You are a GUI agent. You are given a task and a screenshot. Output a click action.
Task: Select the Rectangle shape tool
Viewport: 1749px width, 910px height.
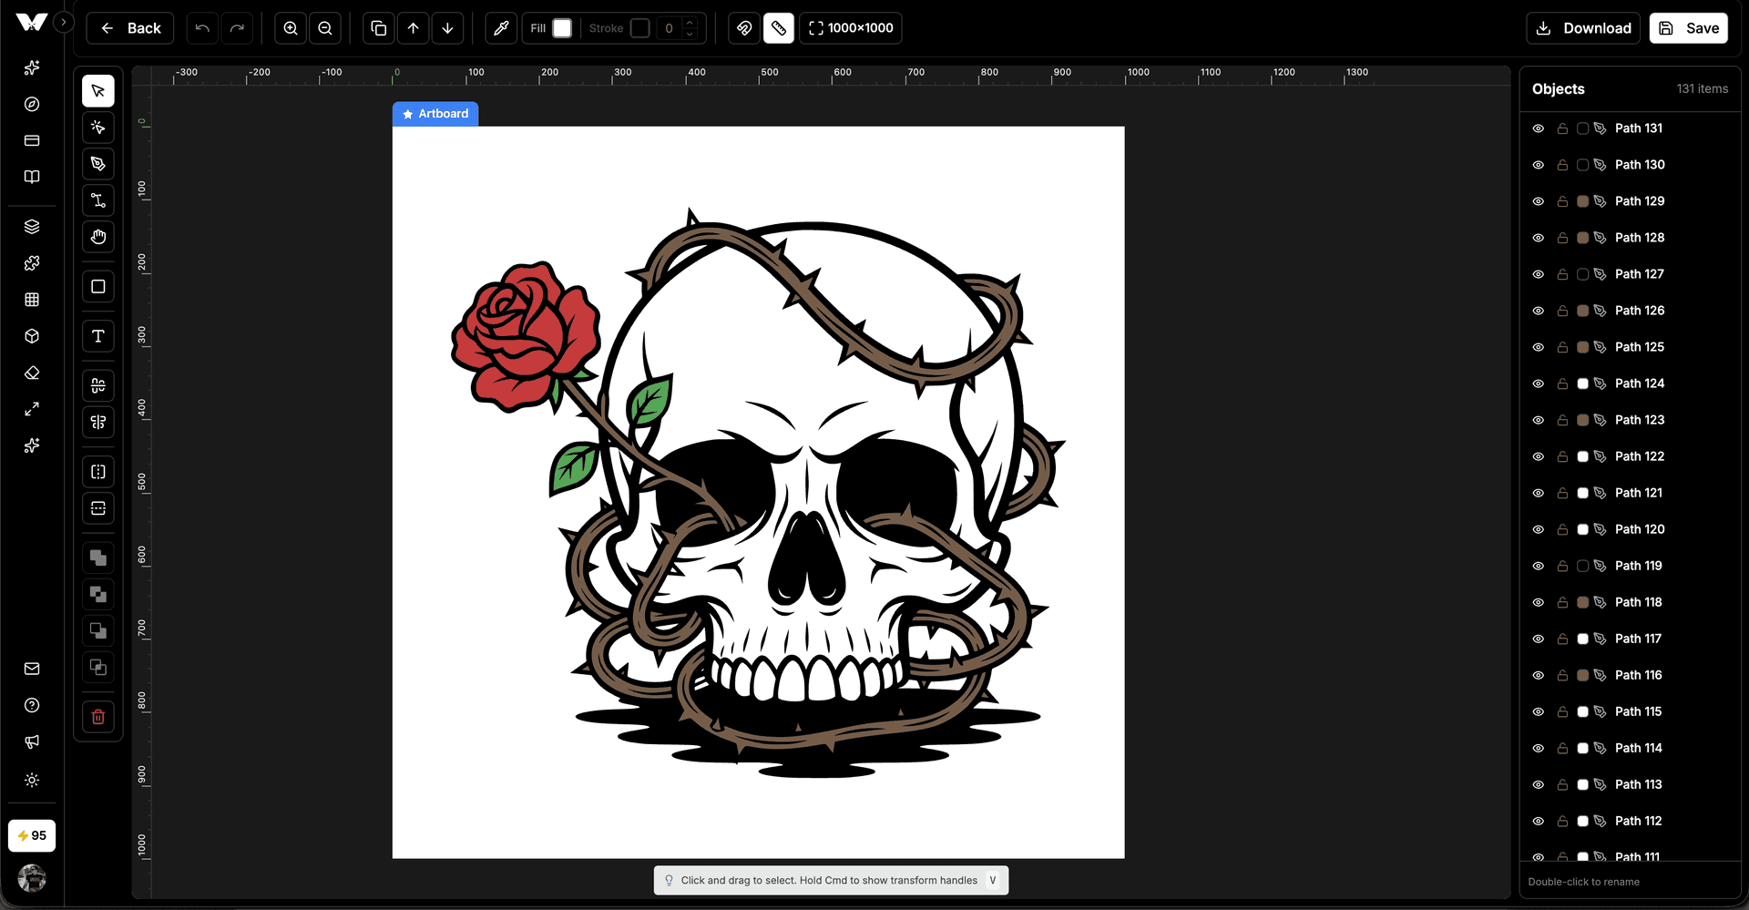(98, 287)
